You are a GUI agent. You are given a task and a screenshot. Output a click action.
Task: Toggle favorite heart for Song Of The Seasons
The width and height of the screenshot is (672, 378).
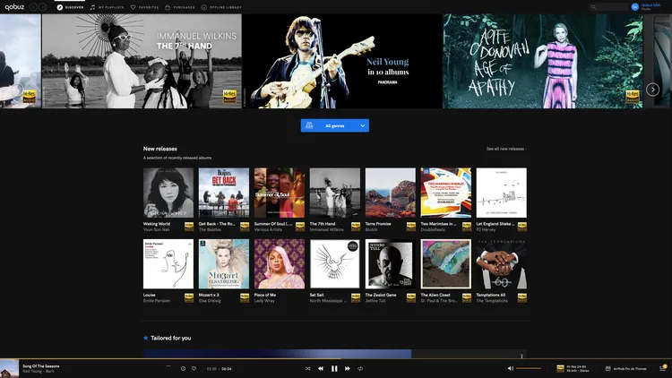[194, 368]
